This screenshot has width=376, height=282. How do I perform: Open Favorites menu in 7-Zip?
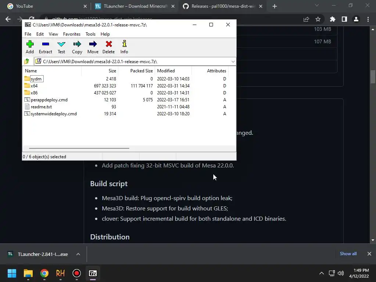[72, 34]
